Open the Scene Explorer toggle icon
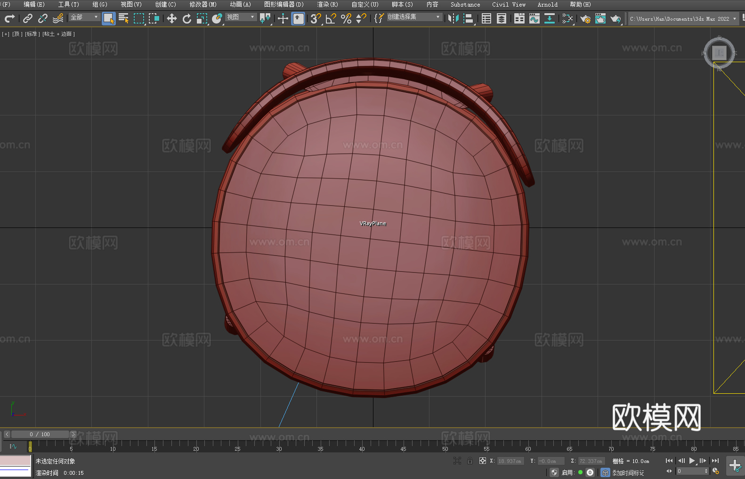 coord(486,18)
